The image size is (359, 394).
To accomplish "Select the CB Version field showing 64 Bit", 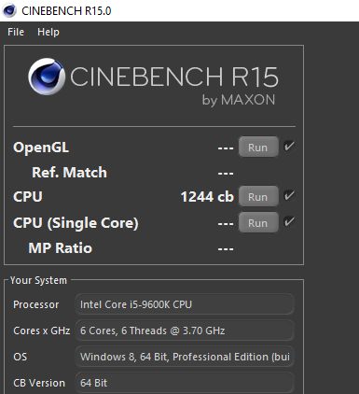I will 185,383.
